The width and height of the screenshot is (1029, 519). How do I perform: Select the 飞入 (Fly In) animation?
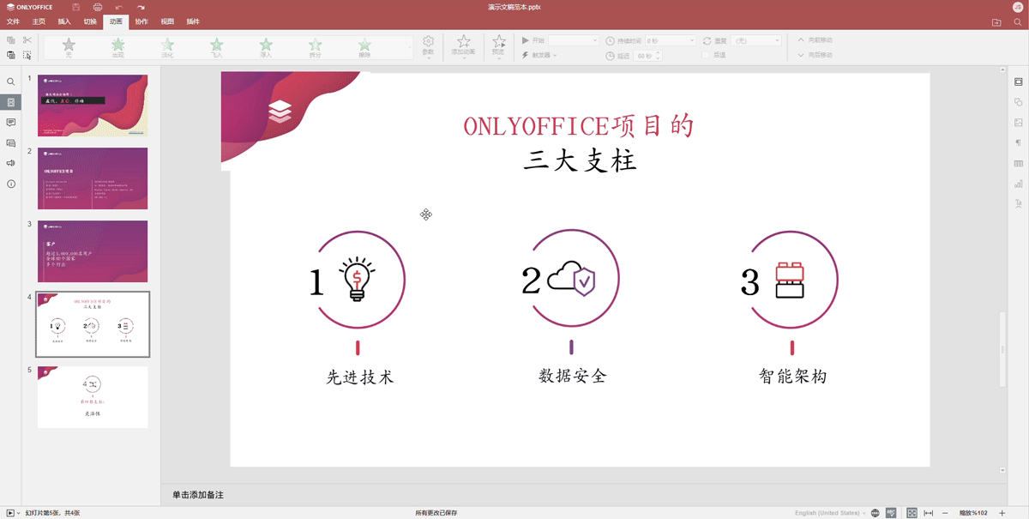coord(216,45)
